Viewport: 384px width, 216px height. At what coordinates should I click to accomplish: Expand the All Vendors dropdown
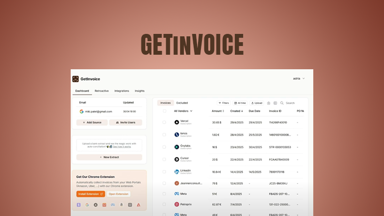pyautogui.click(x=183, y=111)
